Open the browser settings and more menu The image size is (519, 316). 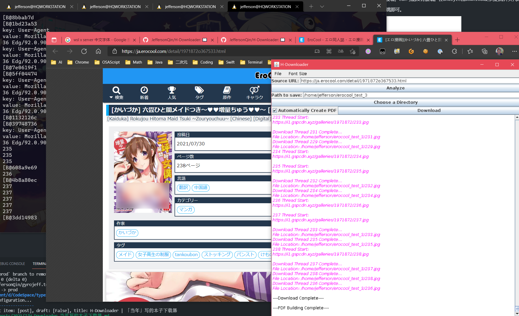coord(514,51)
